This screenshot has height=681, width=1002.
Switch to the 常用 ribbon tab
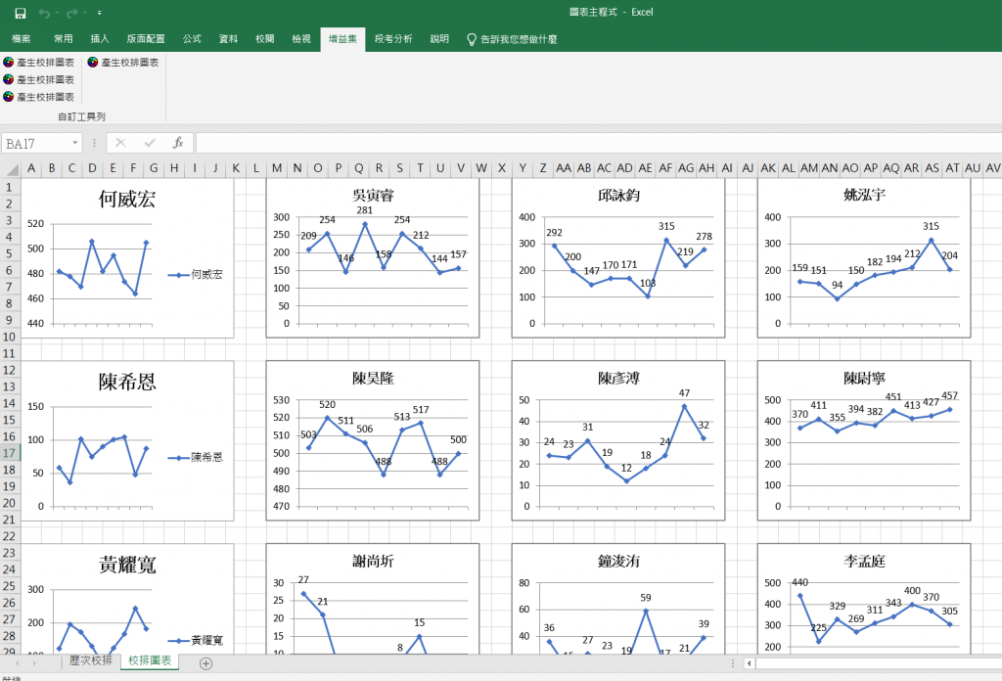64,39
